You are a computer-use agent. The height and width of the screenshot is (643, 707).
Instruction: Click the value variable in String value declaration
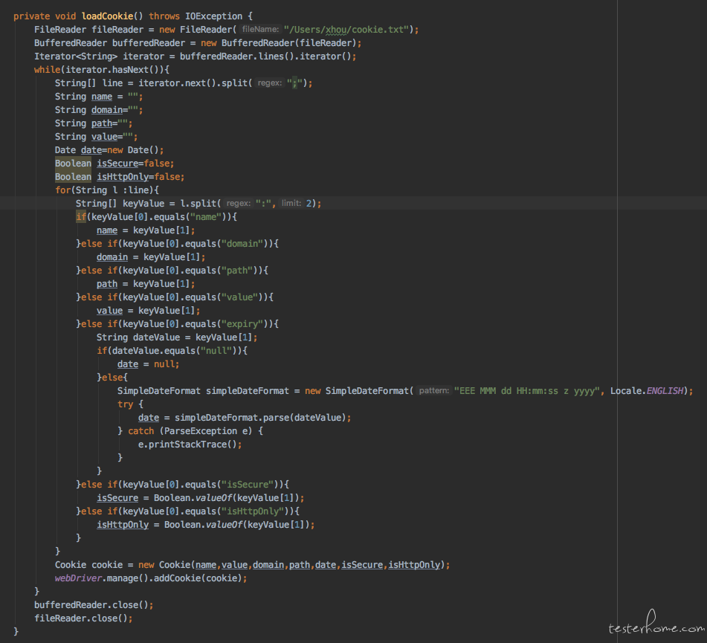(104, 137)
